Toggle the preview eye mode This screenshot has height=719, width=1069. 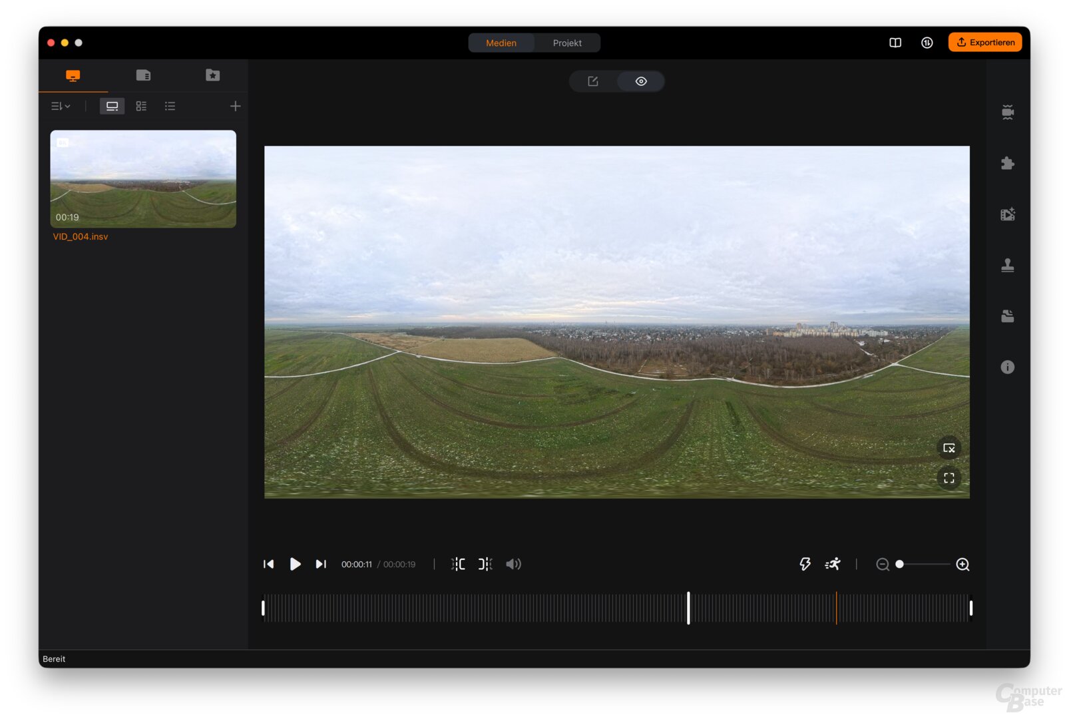[x=640, y=81]
